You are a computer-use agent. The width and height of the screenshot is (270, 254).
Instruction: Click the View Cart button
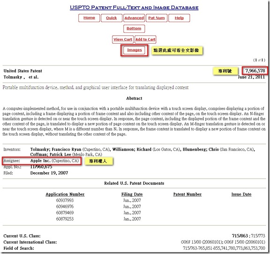(x=123, y=40)
